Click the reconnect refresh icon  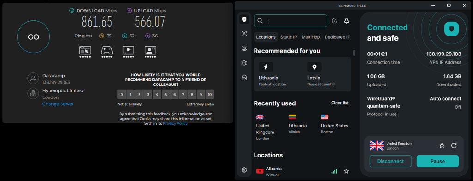click(454, 146)
